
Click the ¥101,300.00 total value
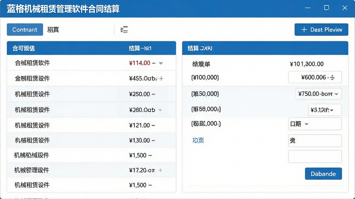coord(306,64)
